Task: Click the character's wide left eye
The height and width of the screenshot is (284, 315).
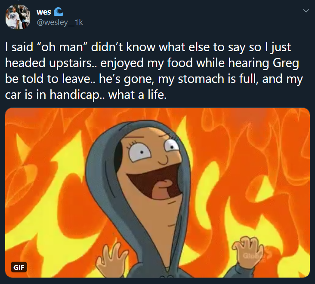Action: 140,153
